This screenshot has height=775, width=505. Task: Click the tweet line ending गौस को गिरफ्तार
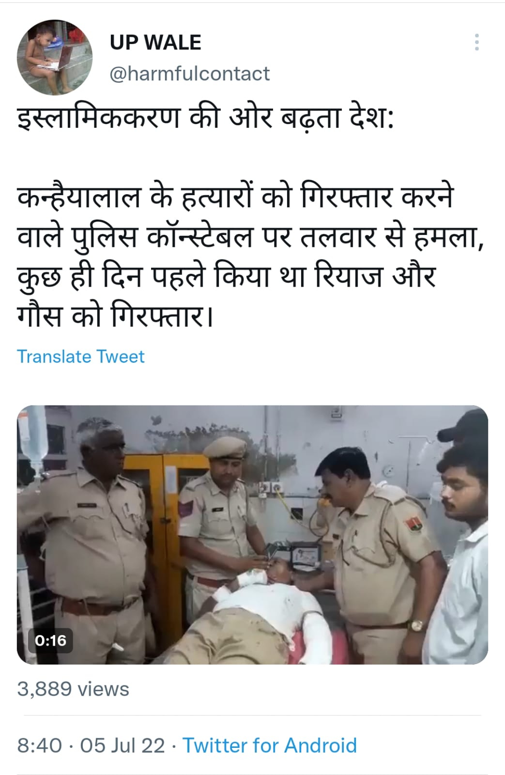coord(115,317)
